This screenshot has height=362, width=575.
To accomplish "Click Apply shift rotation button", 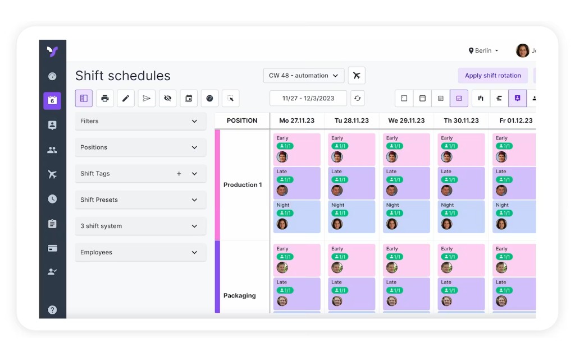I will point(493,76).
